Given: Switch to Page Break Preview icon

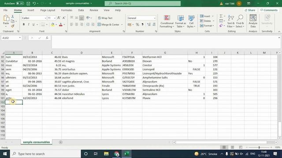Looking at the screenshot, I should (x=241, y=147).
